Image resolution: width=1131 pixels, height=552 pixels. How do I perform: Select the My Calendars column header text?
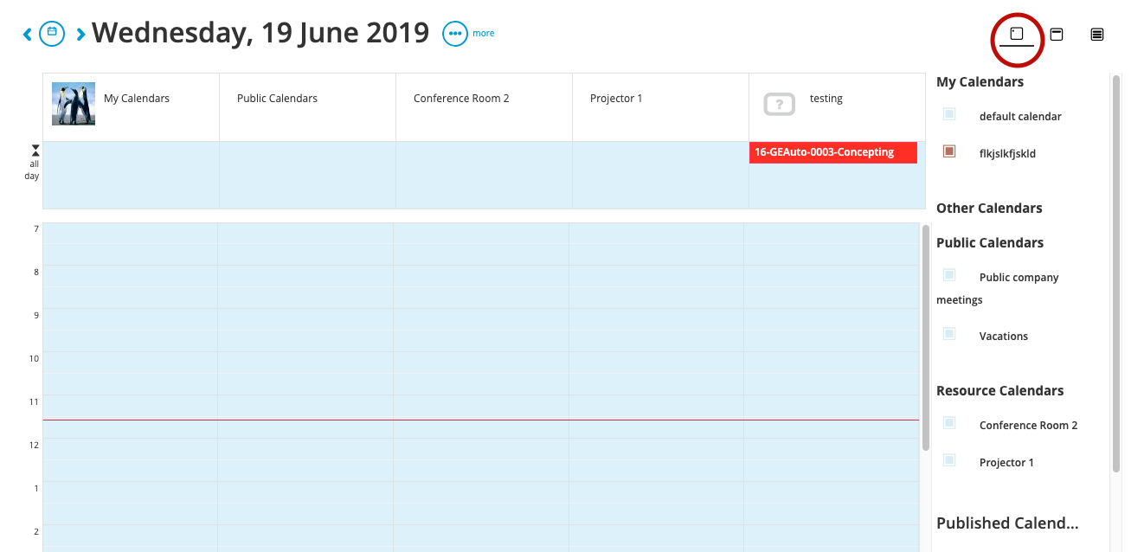pyautogui.click(x=137, y=99)
